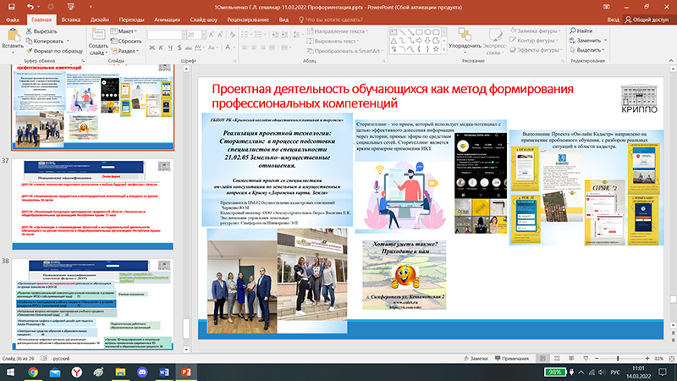Open Google Chrome from the taskbar
677x381 pixels.
33,372
